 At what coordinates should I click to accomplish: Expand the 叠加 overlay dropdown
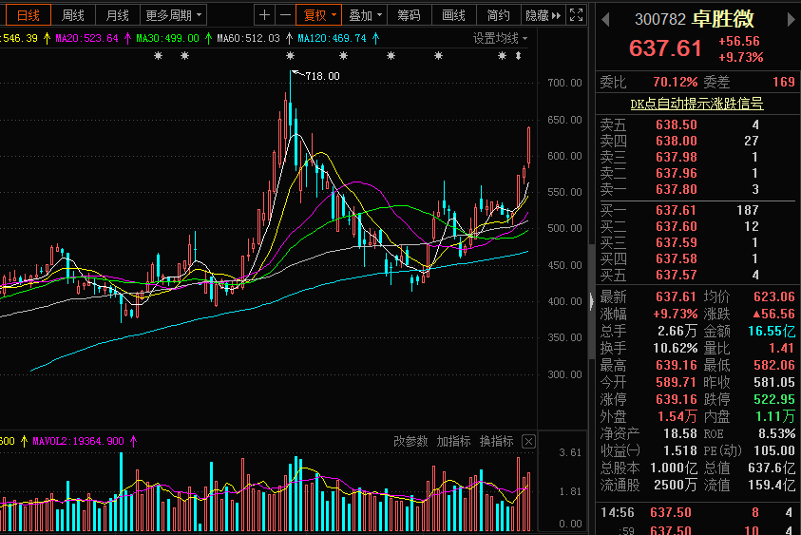[366, 15]
